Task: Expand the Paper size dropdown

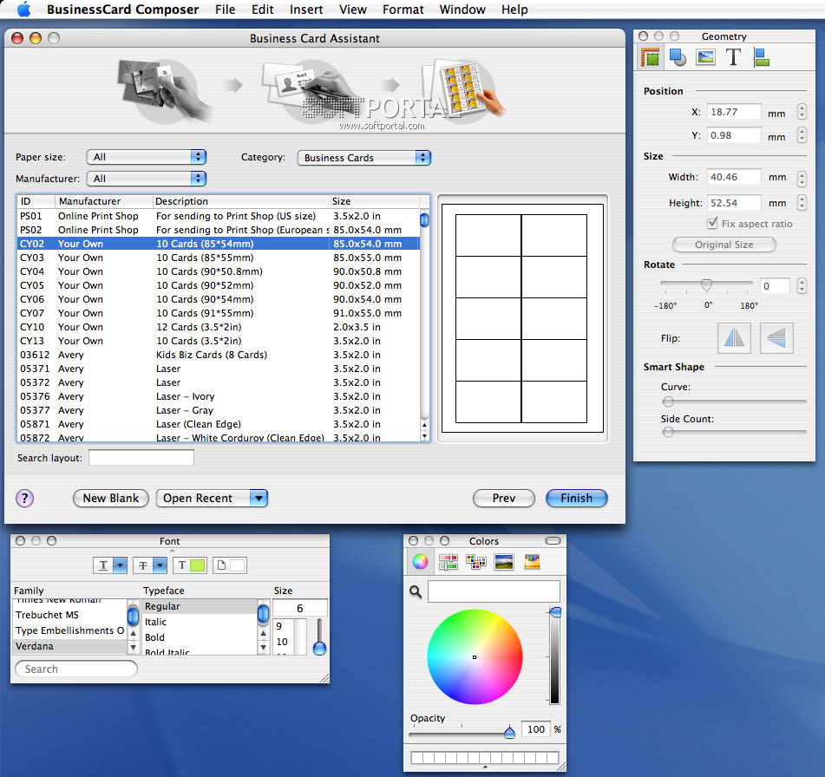Action: click(x=147, y=157)
